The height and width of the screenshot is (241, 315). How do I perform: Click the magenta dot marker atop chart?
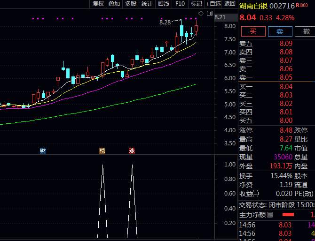coord(33,19)
